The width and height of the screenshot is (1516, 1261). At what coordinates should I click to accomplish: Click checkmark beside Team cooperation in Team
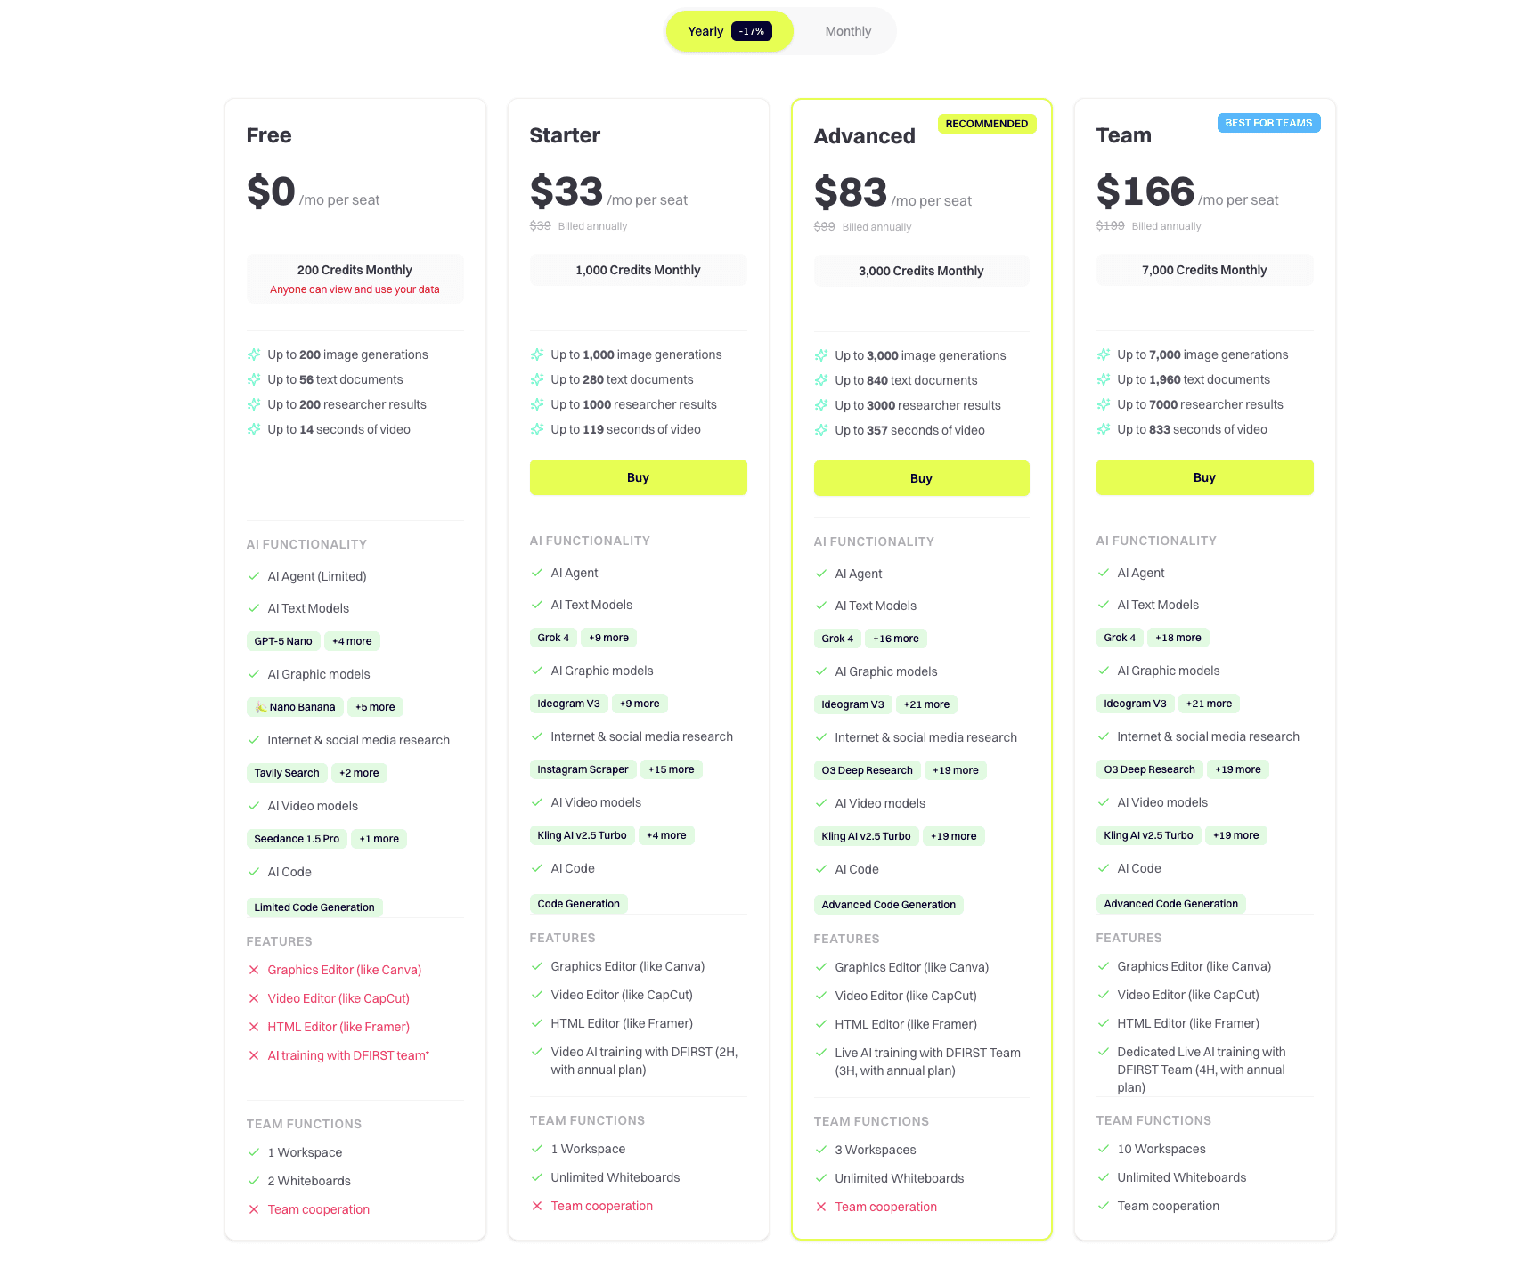[x=1104, y=1206]
